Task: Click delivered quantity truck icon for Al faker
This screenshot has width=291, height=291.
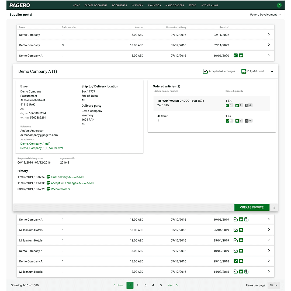Action: pyautogui.click(x=237, y=121)
